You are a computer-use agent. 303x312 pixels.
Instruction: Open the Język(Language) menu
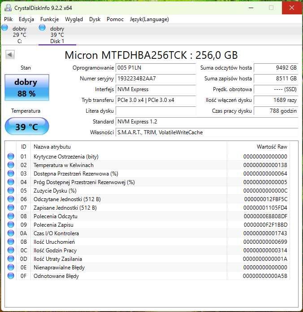coord(149,19)
